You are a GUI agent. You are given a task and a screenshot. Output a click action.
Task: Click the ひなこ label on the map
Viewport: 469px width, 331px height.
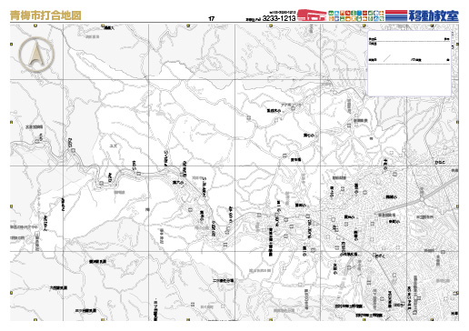[440, 163]
